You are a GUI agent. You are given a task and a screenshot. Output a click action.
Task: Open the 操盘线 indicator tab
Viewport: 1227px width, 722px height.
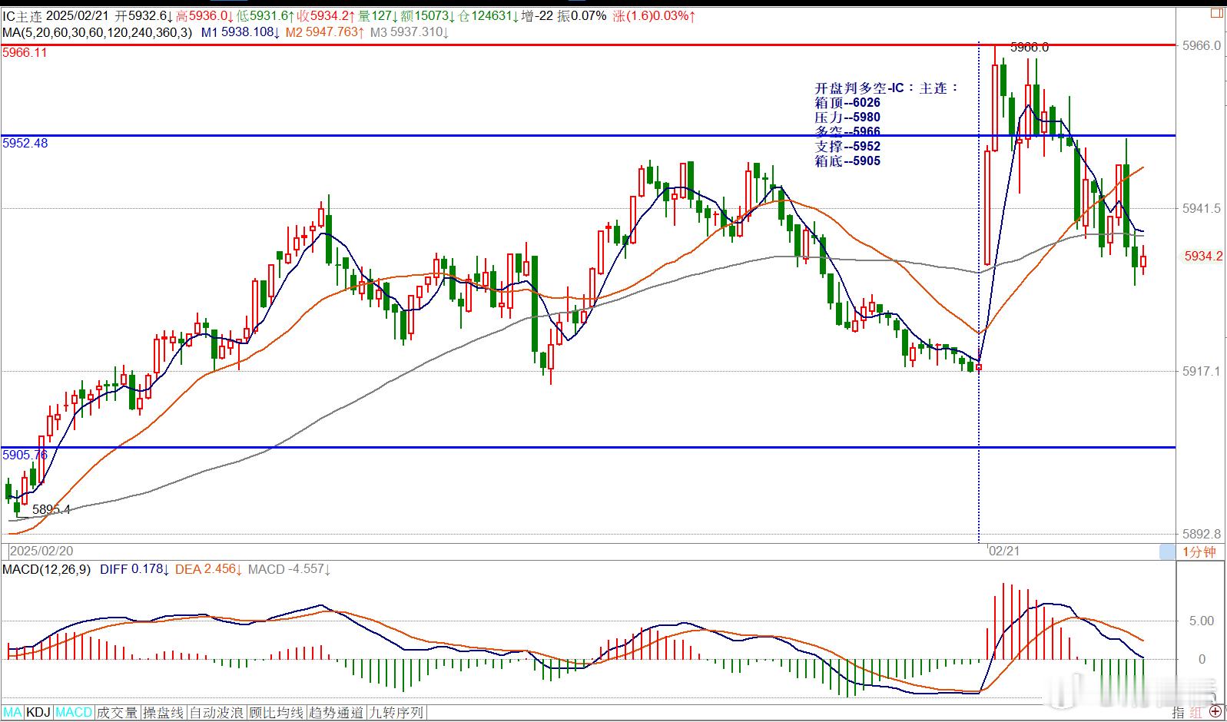point(164,713)
